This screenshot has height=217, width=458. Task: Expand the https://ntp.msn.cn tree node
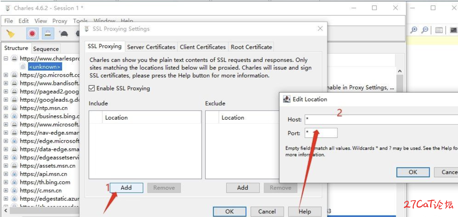pyautogui.click(x=6, y=108)
